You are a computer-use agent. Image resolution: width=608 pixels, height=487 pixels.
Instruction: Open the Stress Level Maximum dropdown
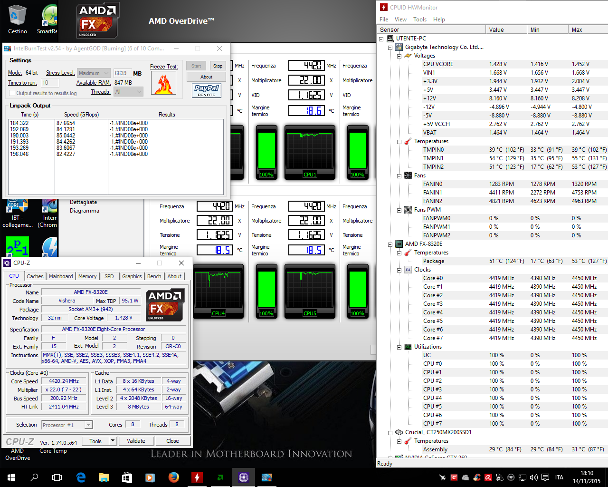(94, 73)
